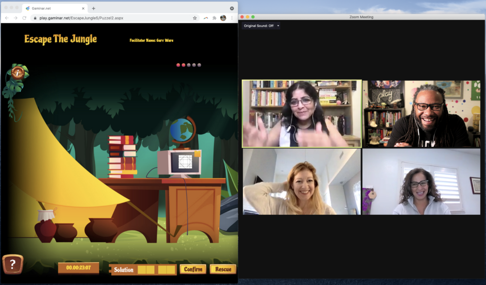
Task: Click the first Solution input box
Action: (x=141, y=270)
